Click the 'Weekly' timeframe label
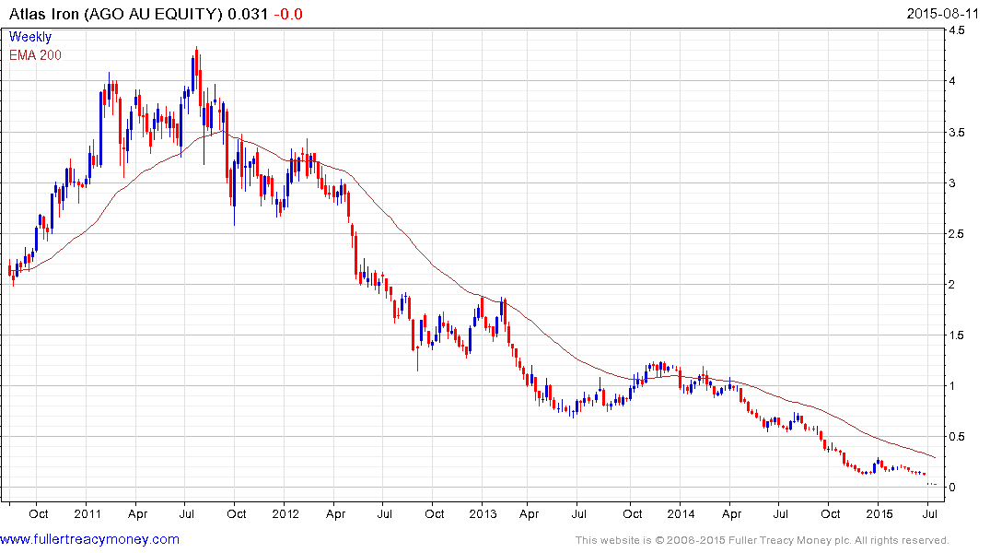The height and width of the screenshot is (553, 990). tap(30, 37)
